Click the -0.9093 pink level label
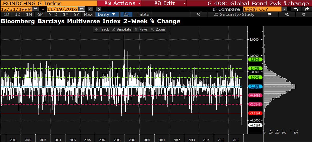The width and height of the screenshot is (312, 142). 255,95
